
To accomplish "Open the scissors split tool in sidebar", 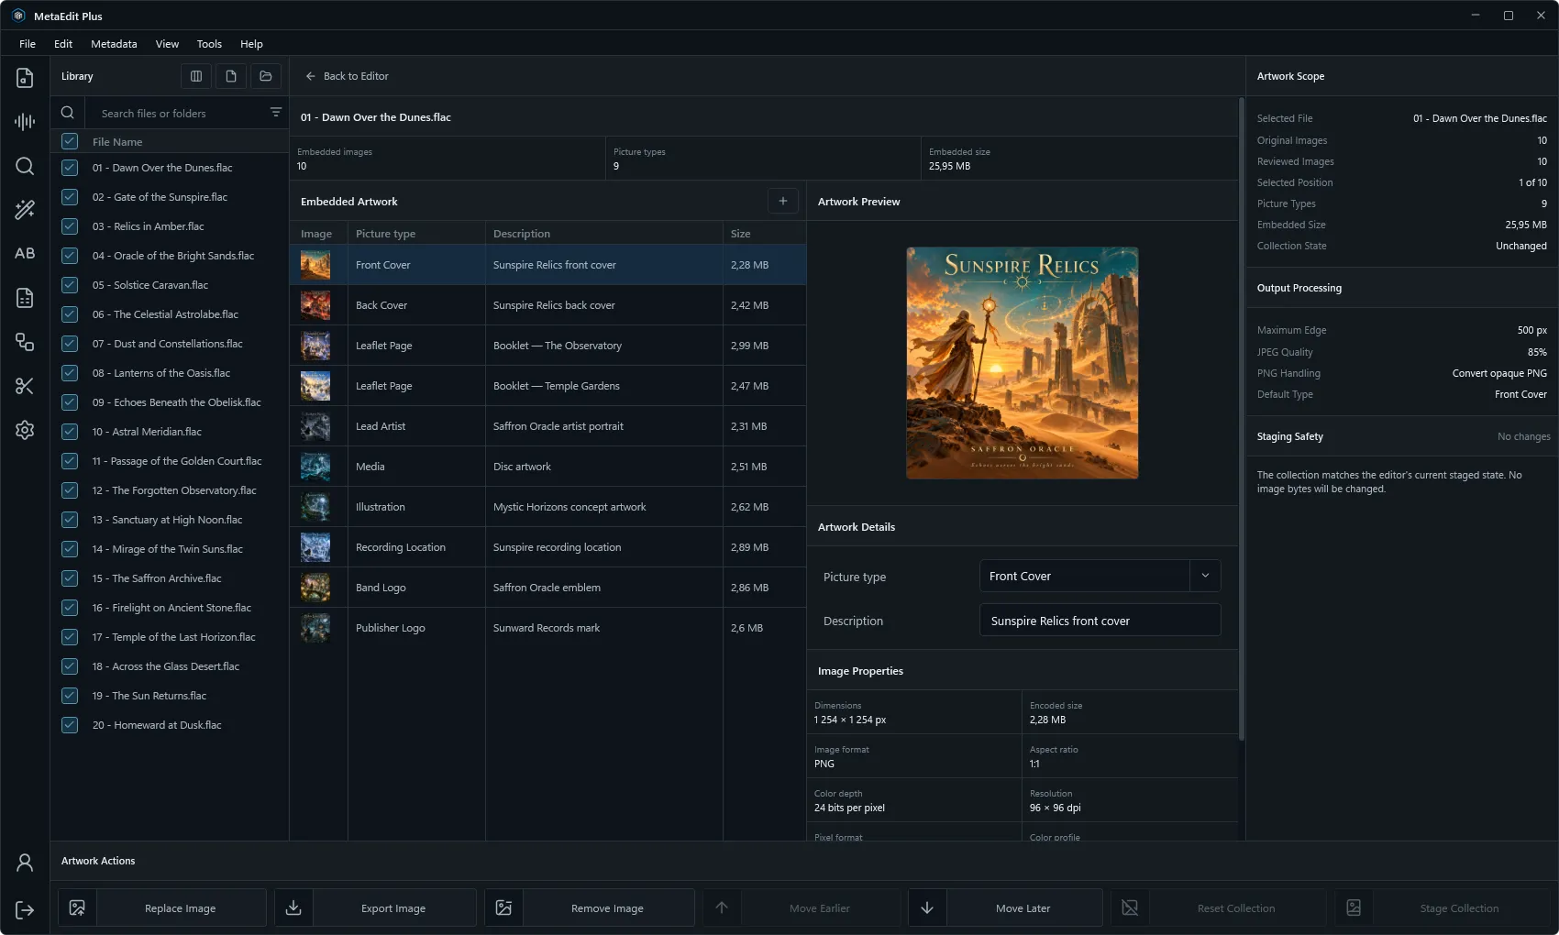I will [25, 386].
